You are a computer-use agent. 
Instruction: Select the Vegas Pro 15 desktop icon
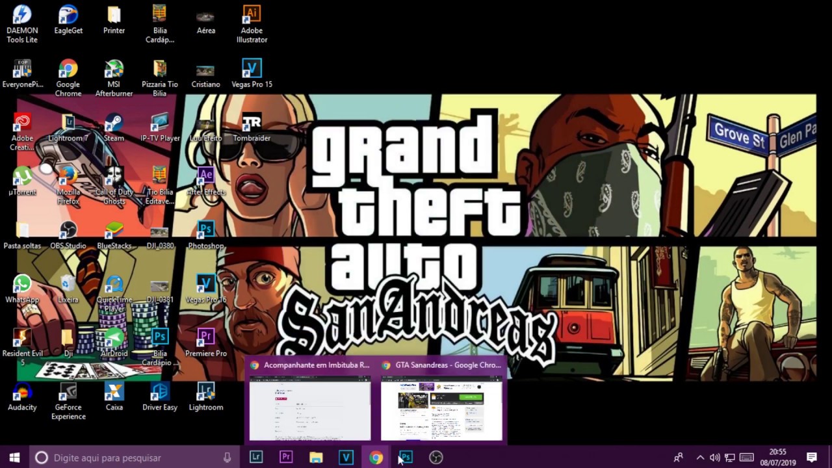click(x=252, y=73)
